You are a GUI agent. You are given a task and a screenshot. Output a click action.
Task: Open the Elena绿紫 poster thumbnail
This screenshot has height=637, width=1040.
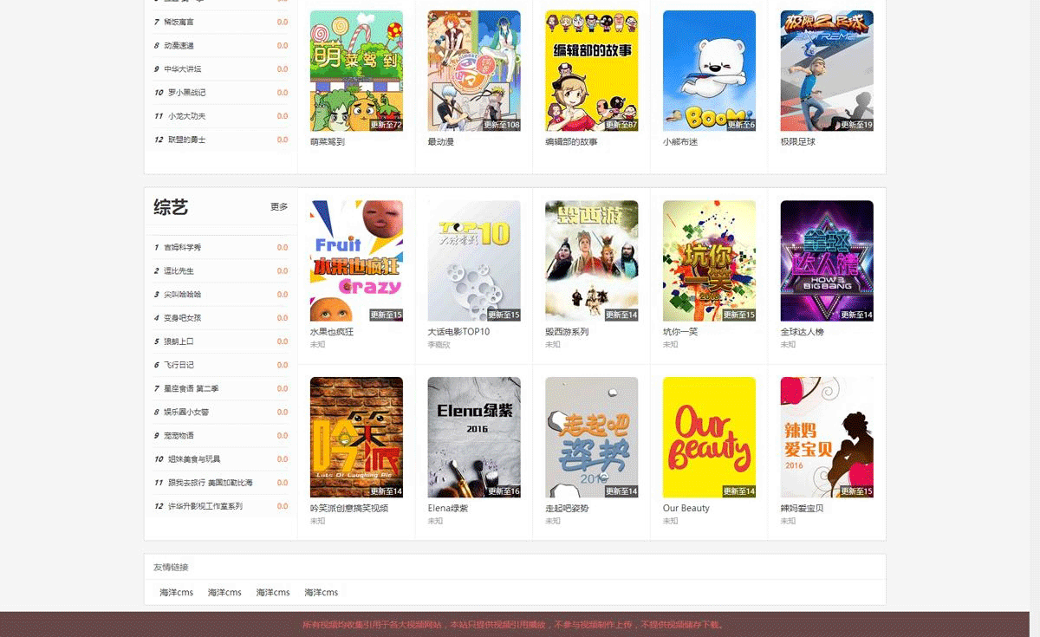(x=474, y=438)
